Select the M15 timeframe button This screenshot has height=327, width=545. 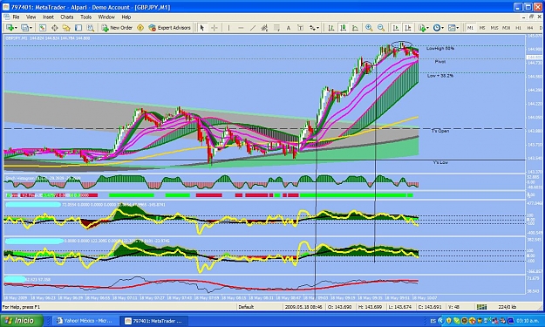pyautogui.click(x=494, y=28)
